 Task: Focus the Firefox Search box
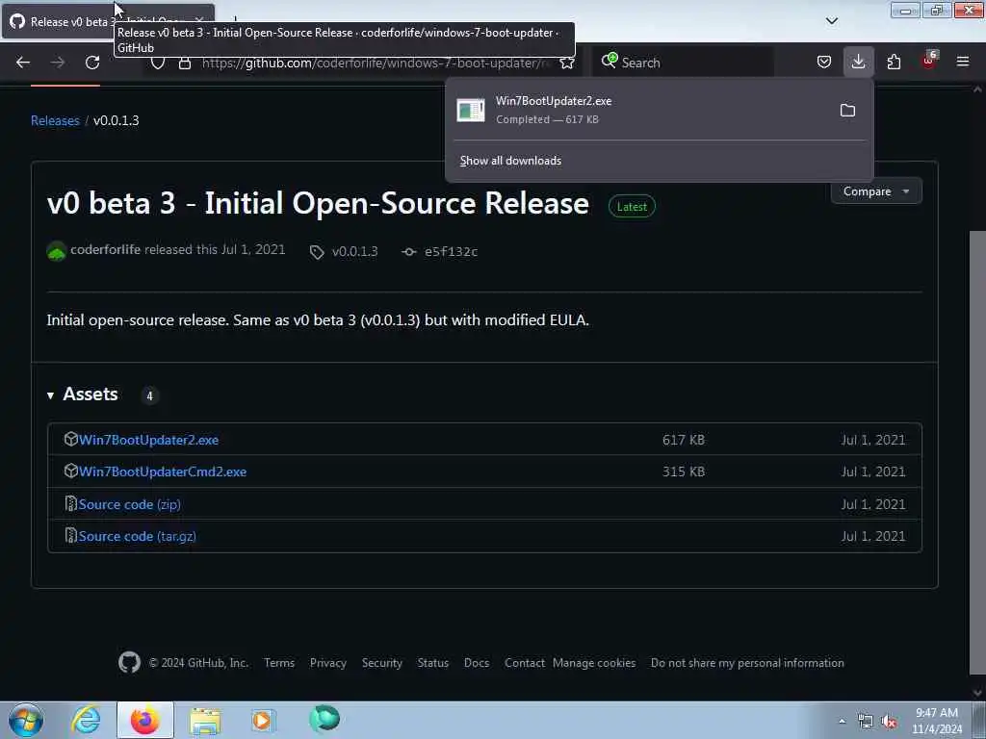coord(683,63)
